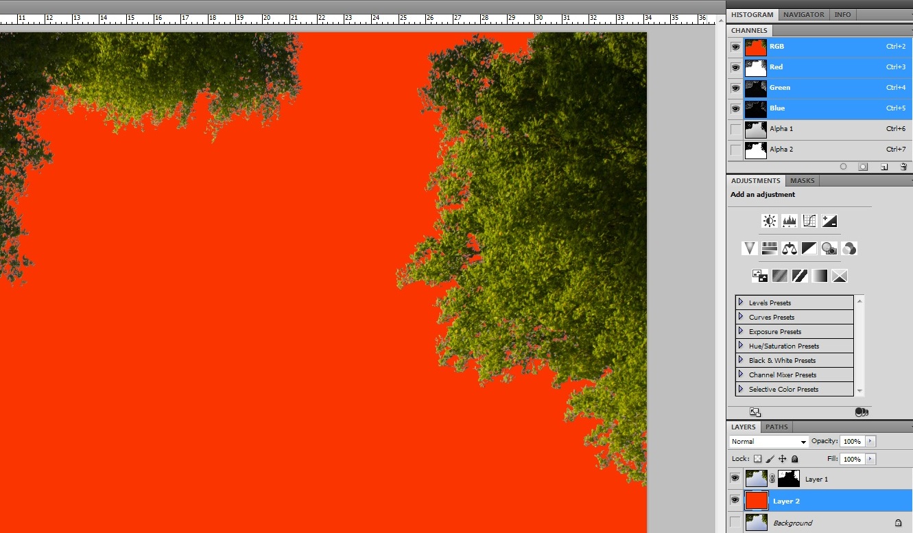Select the Layers tab

[743, 427]
